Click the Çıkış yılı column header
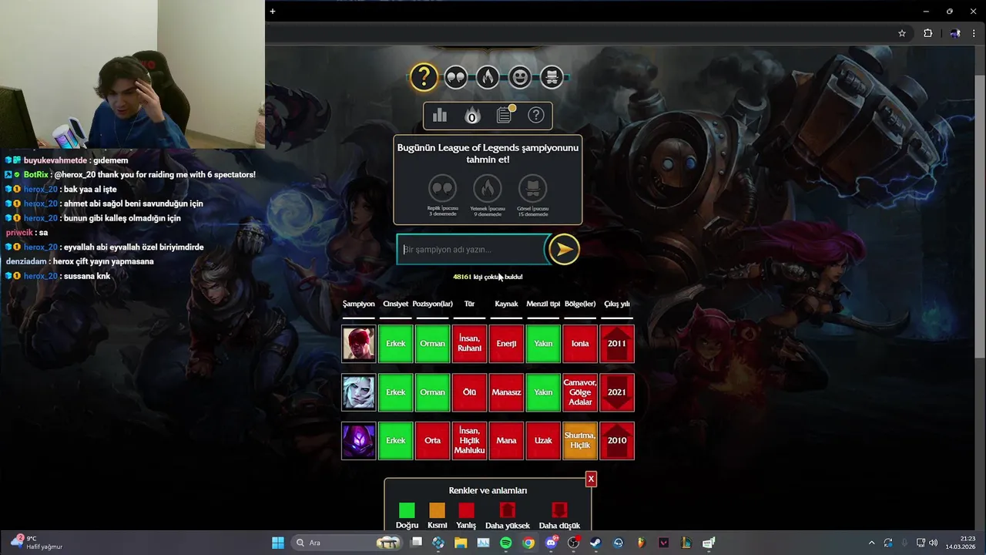The height and width of the screenshot is (555, 986). [x=617, y=304]
